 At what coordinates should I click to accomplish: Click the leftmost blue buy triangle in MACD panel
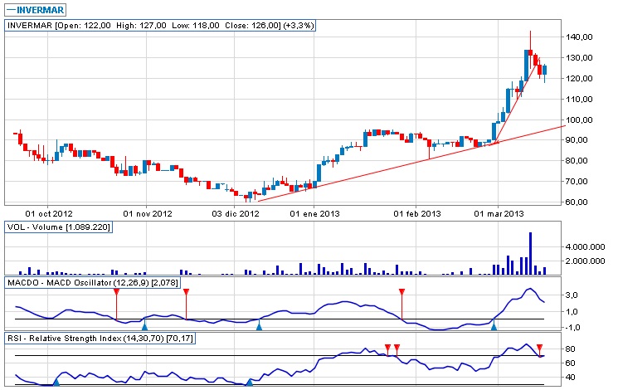145,328
